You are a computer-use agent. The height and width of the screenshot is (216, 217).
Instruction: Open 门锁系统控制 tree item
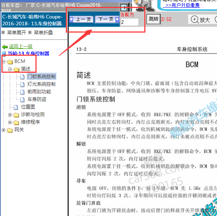tap(41, 76)
